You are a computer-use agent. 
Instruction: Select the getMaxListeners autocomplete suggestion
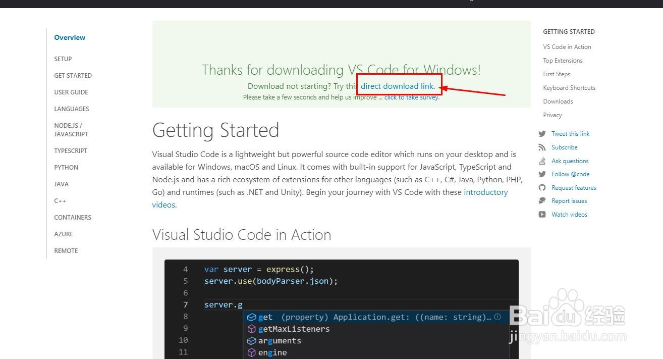(376, 329)
